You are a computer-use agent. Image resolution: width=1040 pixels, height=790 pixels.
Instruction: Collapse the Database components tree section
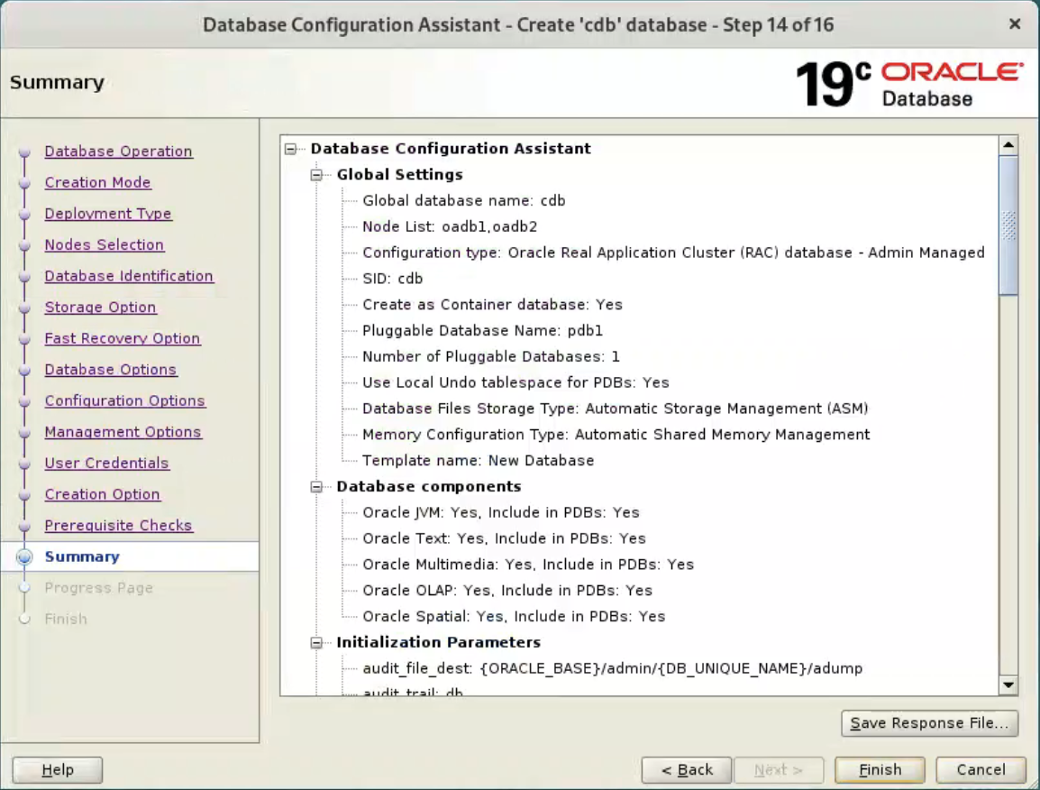coord(316,487)
